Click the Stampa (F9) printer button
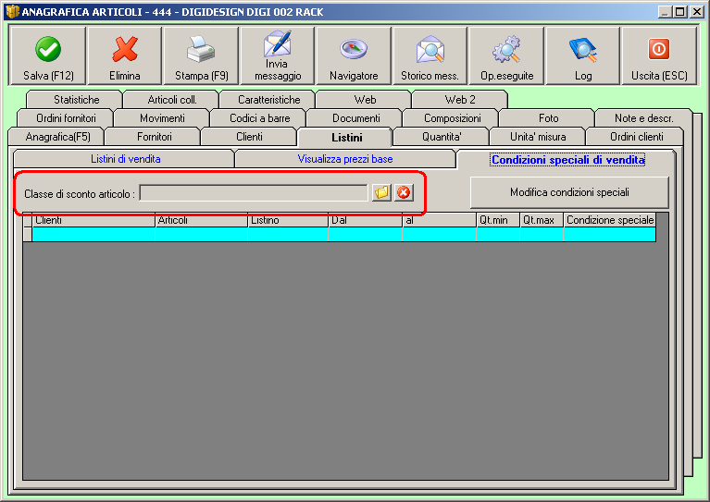 [x=201, y=55]
